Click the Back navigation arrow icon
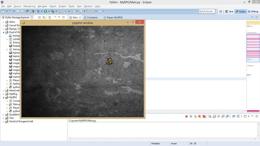The width and height of the screenshot is (260, 146). pos(93,11)
